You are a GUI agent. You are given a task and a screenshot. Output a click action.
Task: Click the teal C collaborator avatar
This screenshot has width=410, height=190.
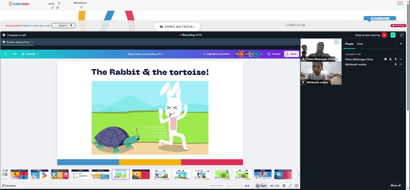point(257,54)
